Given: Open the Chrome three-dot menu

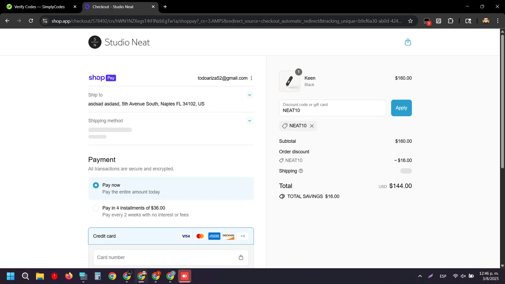Looking at the screenshot, I should (498, 21).
